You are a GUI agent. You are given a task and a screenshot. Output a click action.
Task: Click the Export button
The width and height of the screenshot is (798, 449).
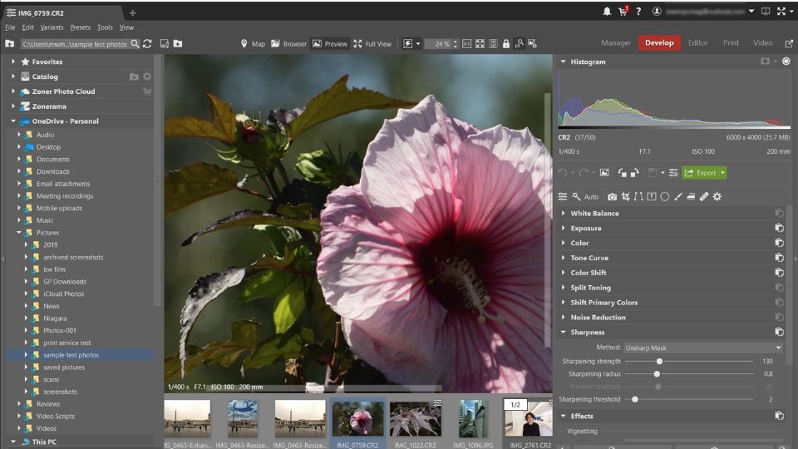(700, 173)
